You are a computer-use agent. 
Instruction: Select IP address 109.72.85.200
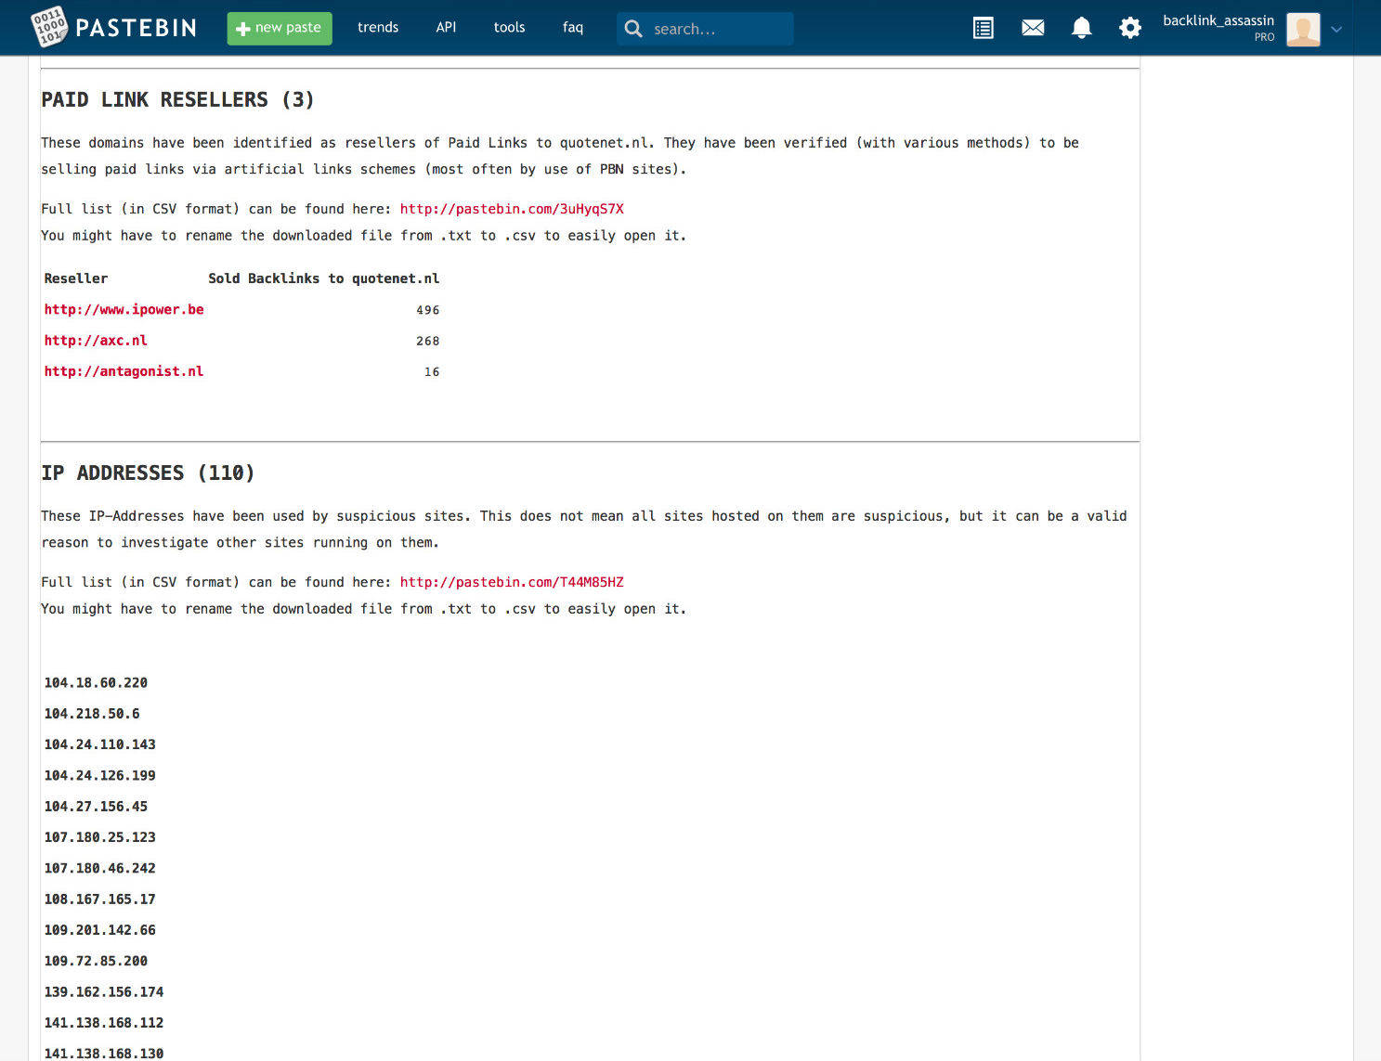click(x=96, y=961)
